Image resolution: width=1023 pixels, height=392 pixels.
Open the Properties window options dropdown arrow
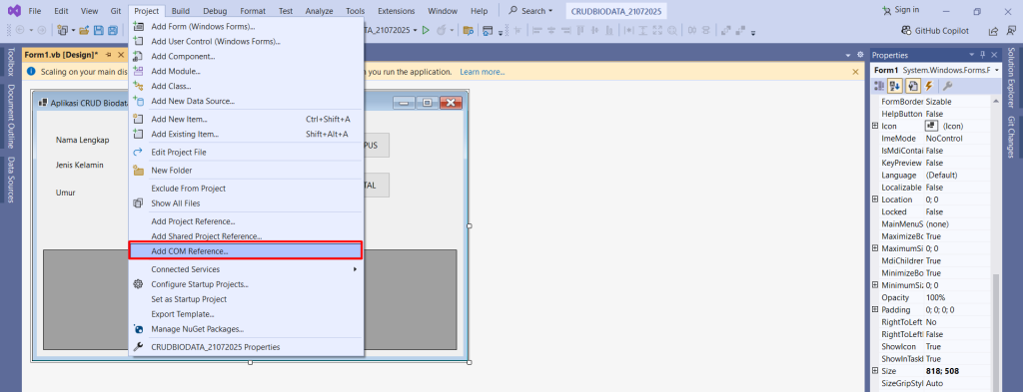[972, 55]
